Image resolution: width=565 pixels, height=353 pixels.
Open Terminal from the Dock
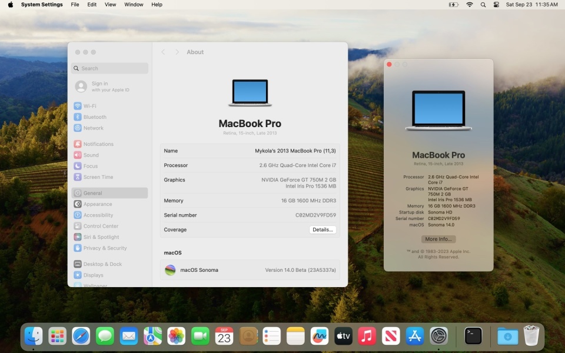(473, 337)
